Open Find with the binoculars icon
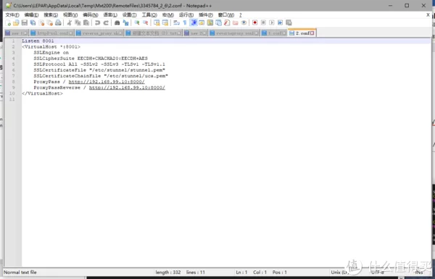435x279 pixels. [x=117, y=22]
